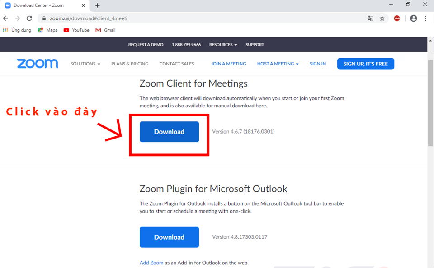Screen dimensions: 434x268
Task: Expand the Host a Meeting dropdown
Action: pos(278,64)
